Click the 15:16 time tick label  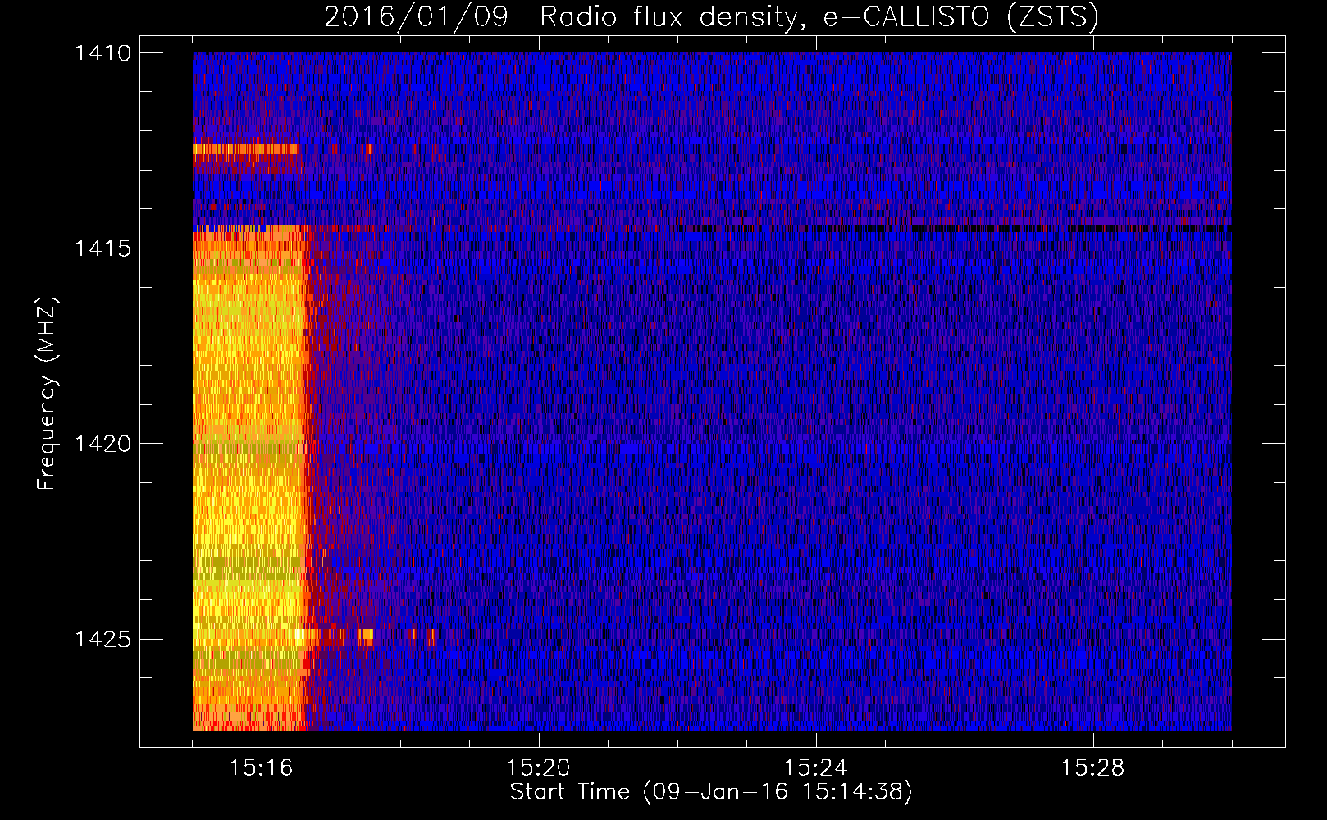tap(261, 768)
